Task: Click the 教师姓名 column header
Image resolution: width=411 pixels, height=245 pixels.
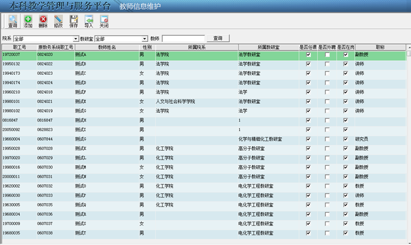Action: 106,47
